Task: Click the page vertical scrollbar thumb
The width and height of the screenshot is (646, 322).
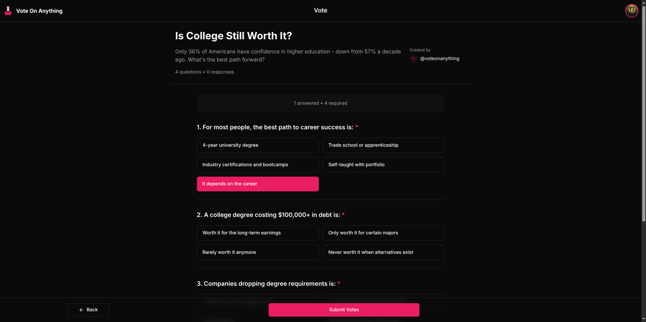Action: tap(644, 114)
